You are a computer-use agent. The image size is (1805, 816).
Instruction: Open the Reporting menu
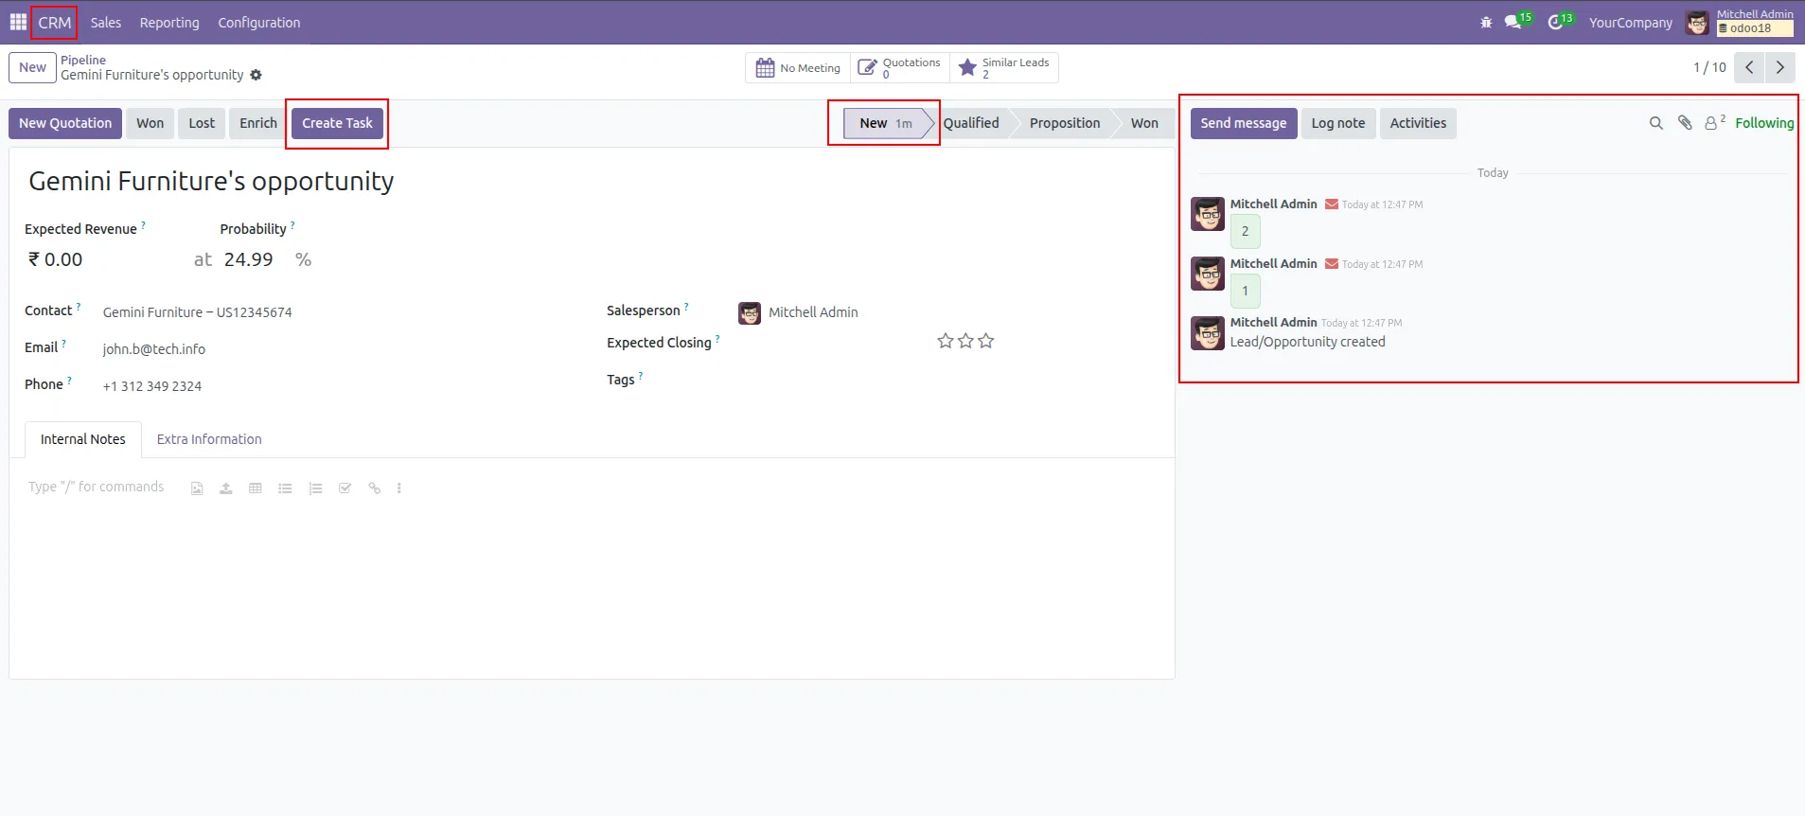(169, 23)
